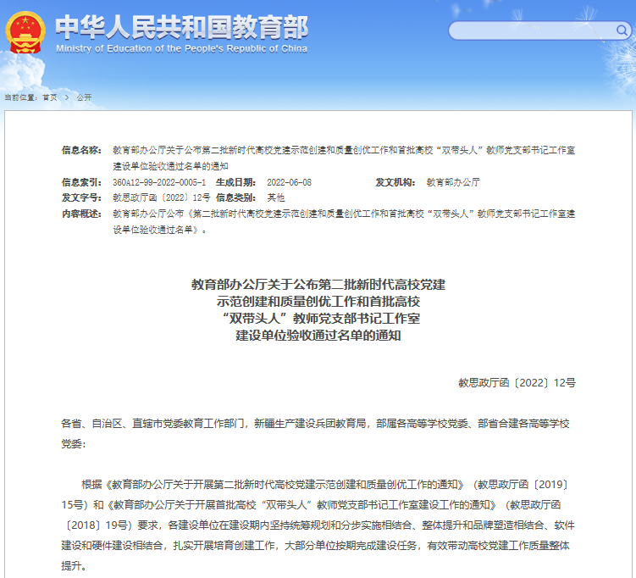636x578 pixels.
Task: Click issuing body 教育部办公厅 in metadata
Action: click(453, 182)
